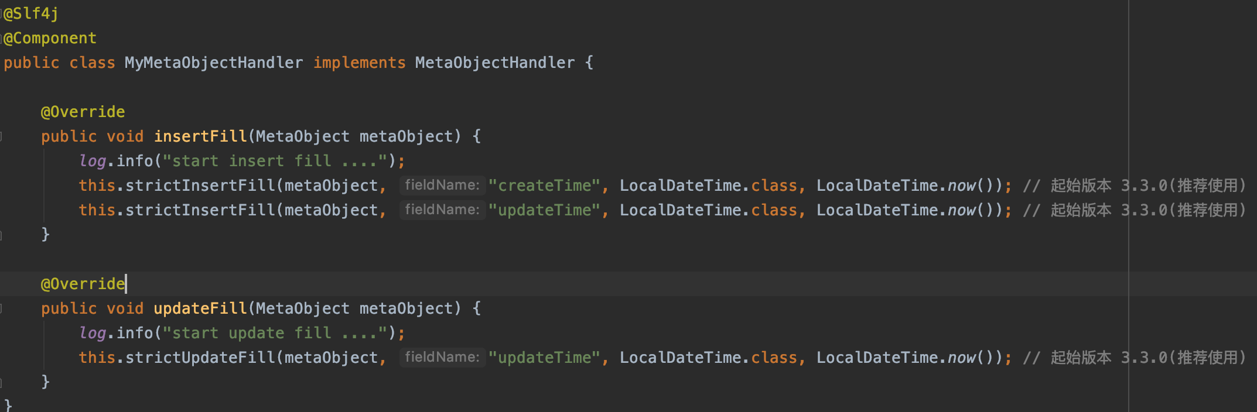
Task: Collapse the updateFill method fold marker
Action: (2, 308)
